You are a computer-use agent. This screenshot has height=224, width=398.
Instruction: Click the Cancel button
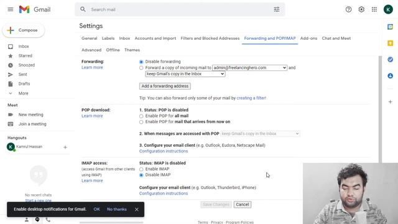pyautogui.click(x=243, y=205)
